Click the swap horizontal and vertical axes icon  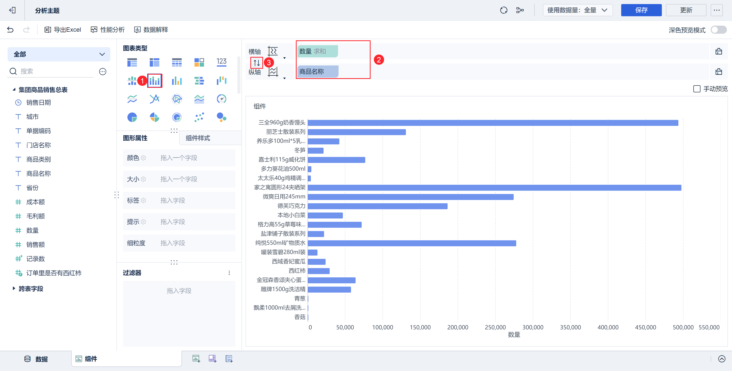(x=257, y=62)
